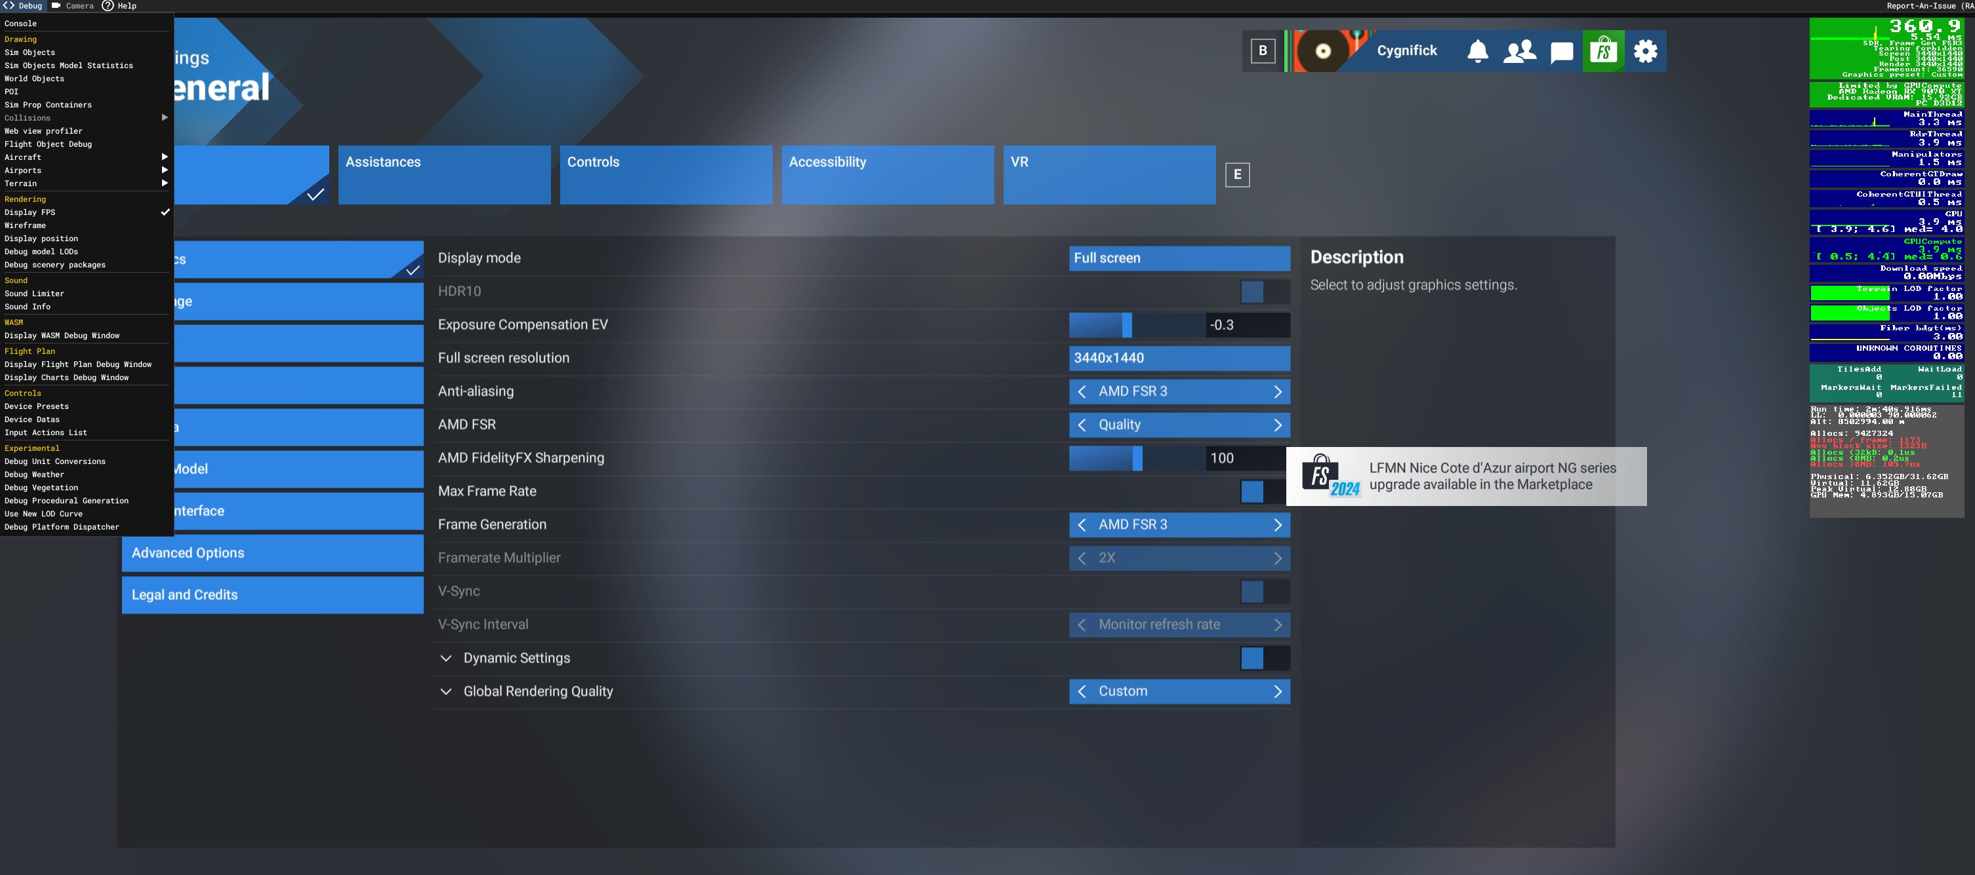The height and width of the screenshot is (875, 1975).
Task: Expand the Airports submenu
Action: point(87,170)
